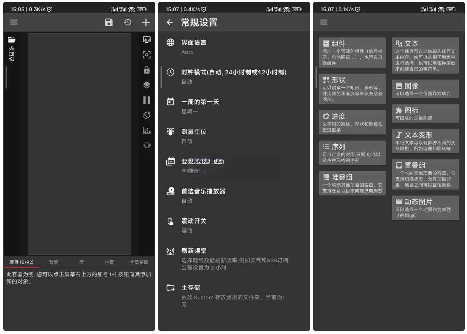Tap the music player icon beside 首选音乐播放器
Image resolution: width=467 pixels, height=334 pixels.
[170, 191]
